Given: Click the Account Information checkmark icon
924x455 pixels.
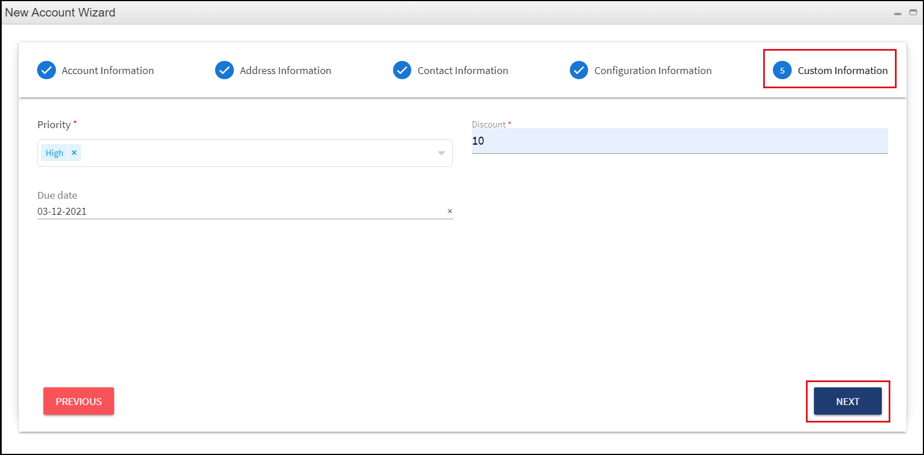Looking at the screenshot, I should click(x=46, y=70).
